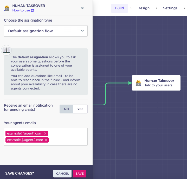Click the chevron after the Design tab

point(157,8)
